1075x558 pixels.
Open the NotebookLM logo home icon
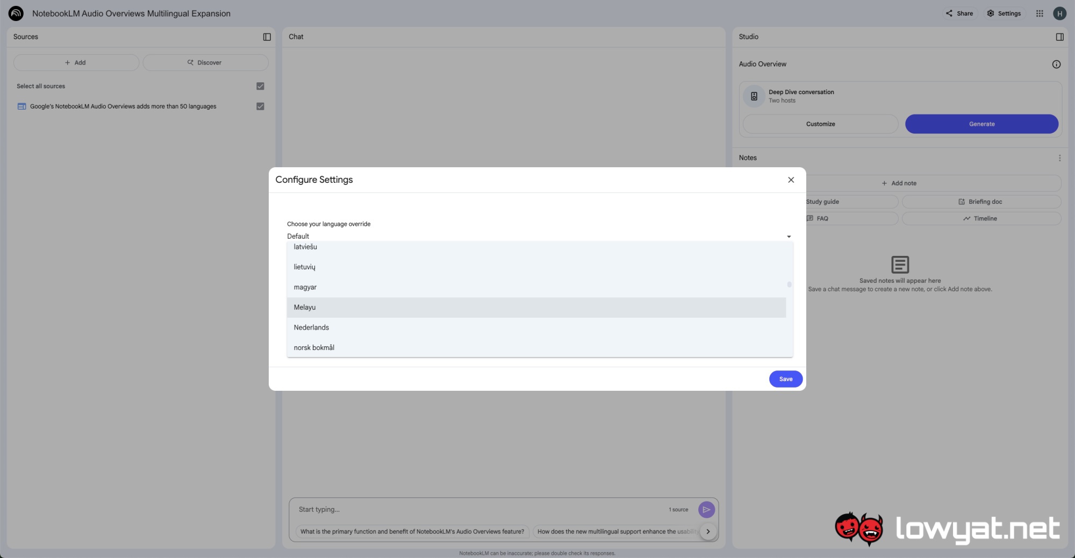(16, 13)
